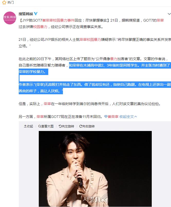Click the 收起全文 upward chevron
The image size is (171, 207).
click(136, 117)
